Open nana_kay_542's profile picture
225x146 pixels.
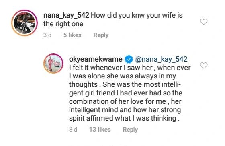[25, 23]
